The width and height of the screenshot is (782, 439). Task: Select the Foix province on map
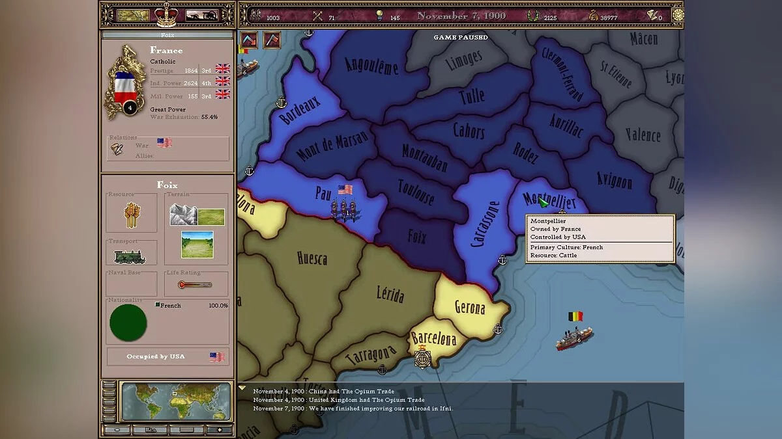416,237
